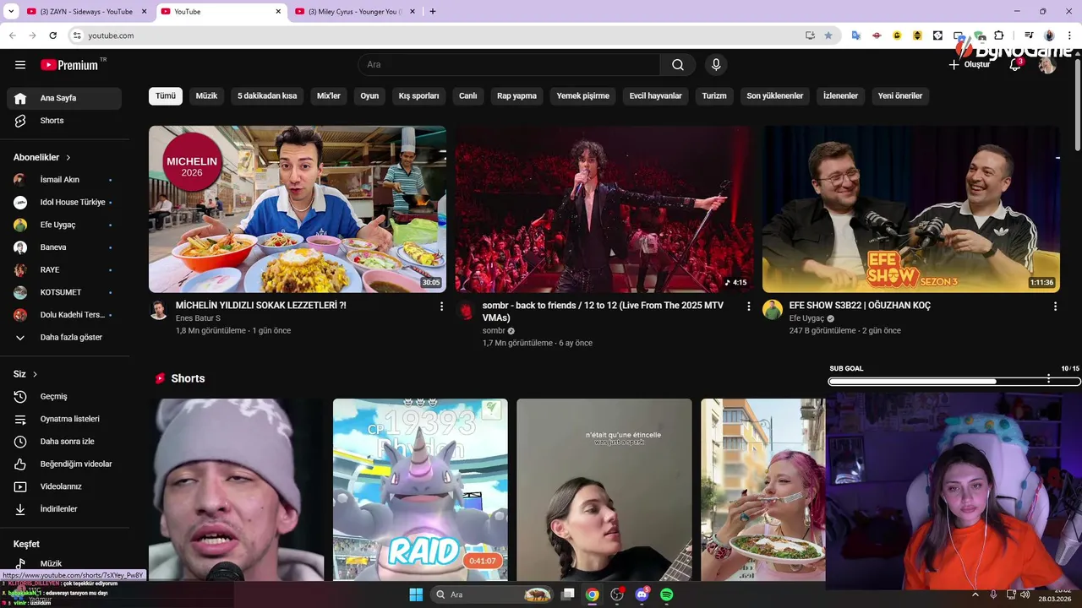Click the EFE SHOW S3B22 video title
Image resolution: width=1082 pixels, height=608 pixels.
pyautogui.click(x=860, y=306)
